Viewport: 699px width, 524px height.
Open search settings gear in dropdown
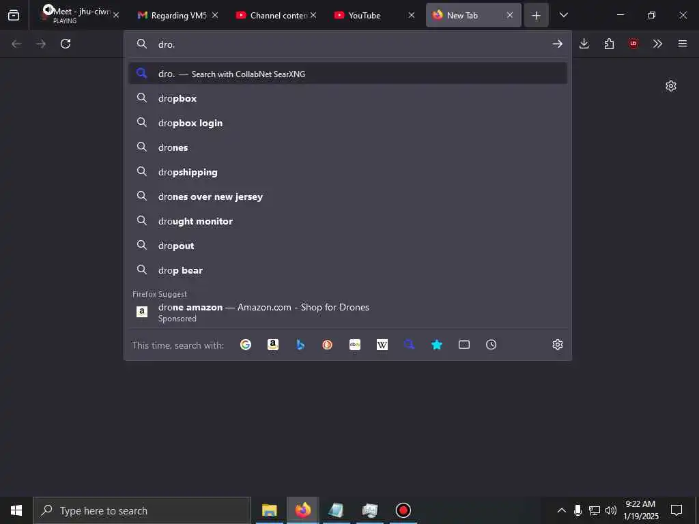557,345
